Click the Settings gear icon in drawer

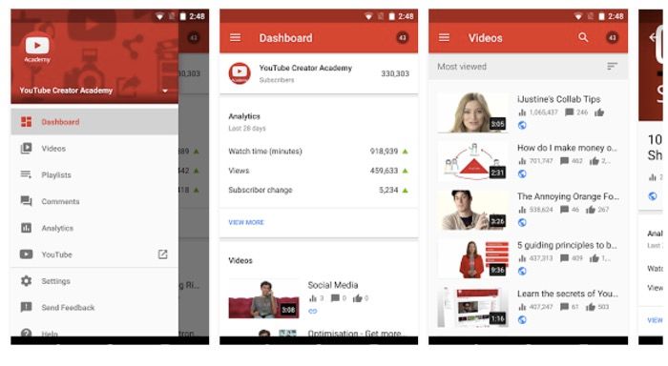(27, 281)
